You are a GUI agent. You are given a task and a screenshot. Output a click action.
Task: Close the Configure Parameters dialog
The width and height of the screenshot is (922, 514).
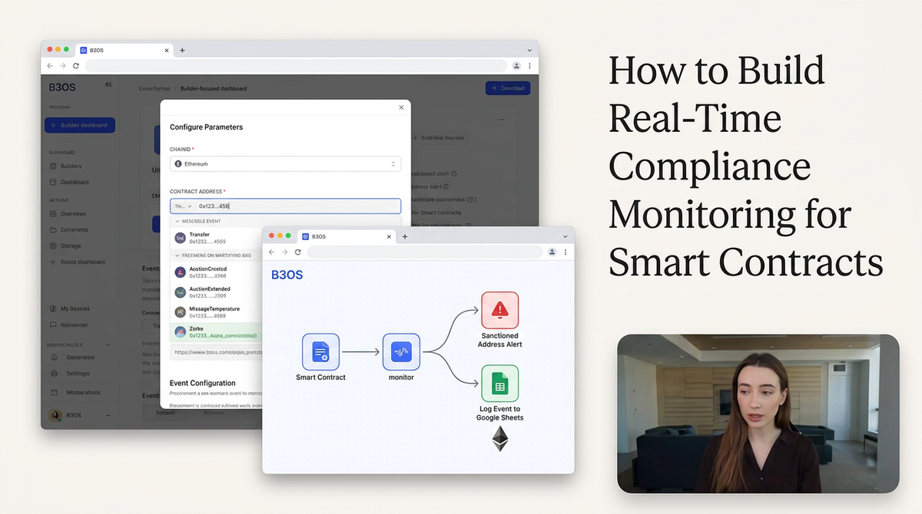(x=401, y=107)
